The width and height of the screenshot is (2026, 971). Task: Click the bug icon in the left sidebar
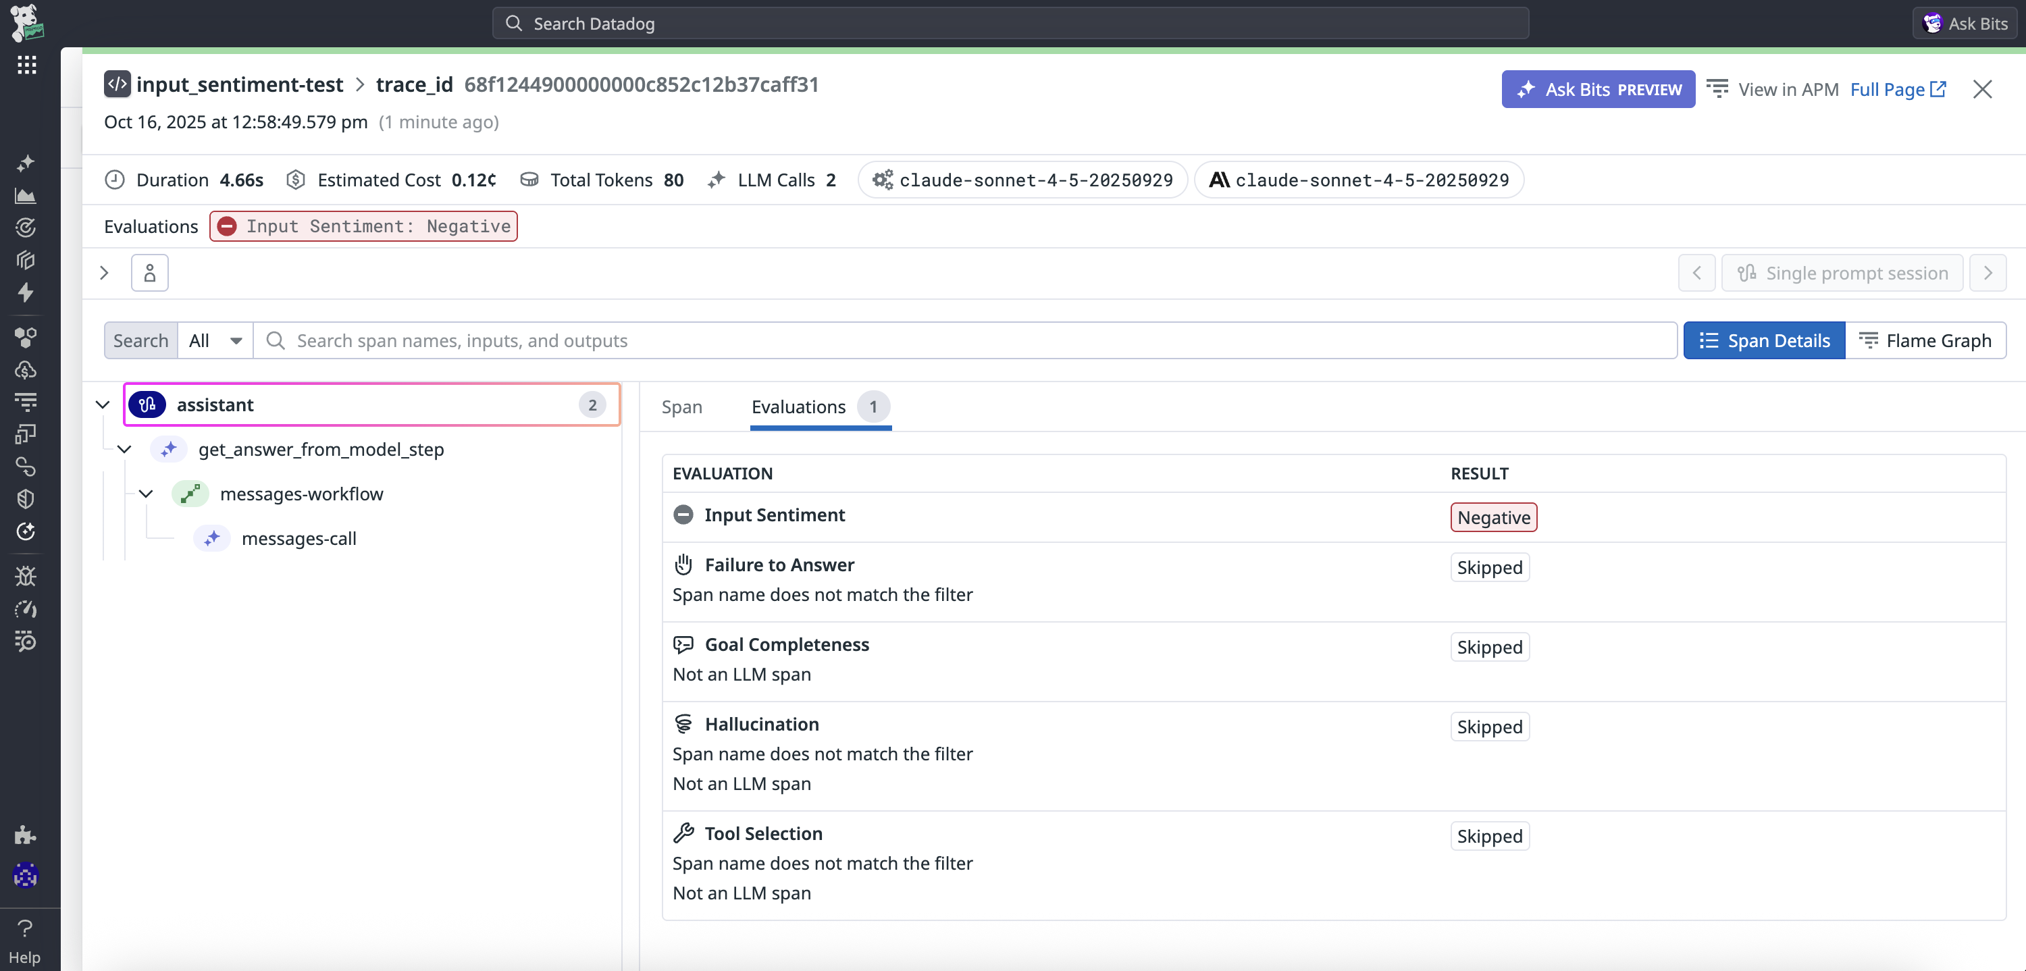tap(26, 575)
